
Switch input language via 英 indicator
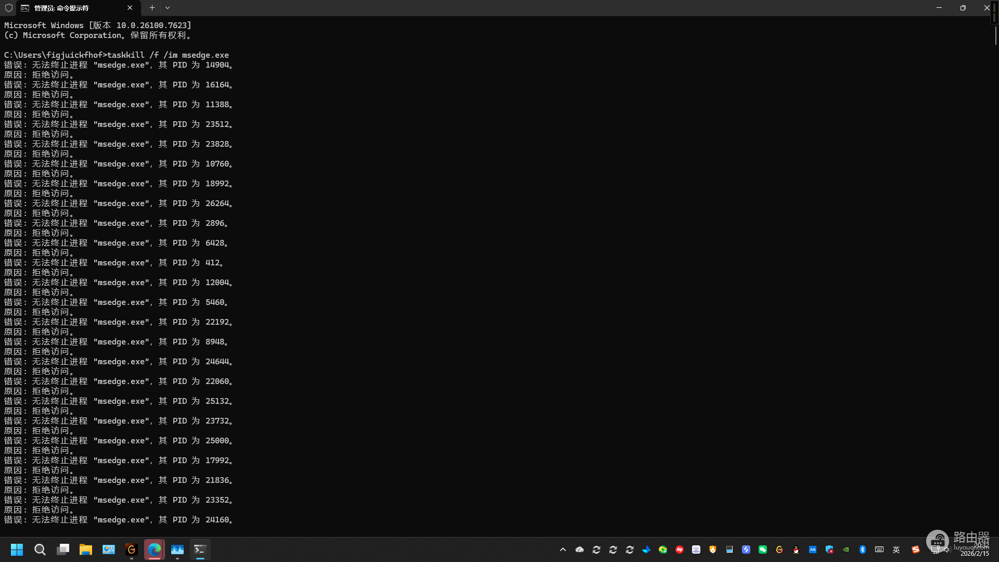pyautogui.click(x=896, y=550)
